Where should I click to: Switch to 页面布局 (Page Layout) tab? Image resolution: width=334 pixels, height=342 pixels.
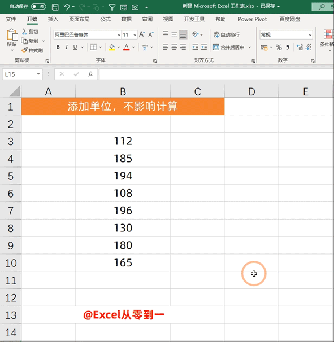coord(79,19)
